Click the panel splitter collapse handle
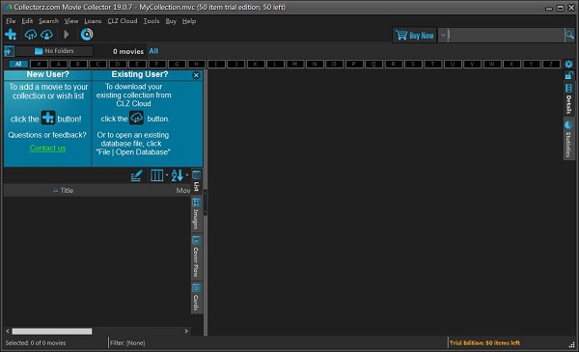The width and height of the screenshot is (579, 352). (206, 203)
